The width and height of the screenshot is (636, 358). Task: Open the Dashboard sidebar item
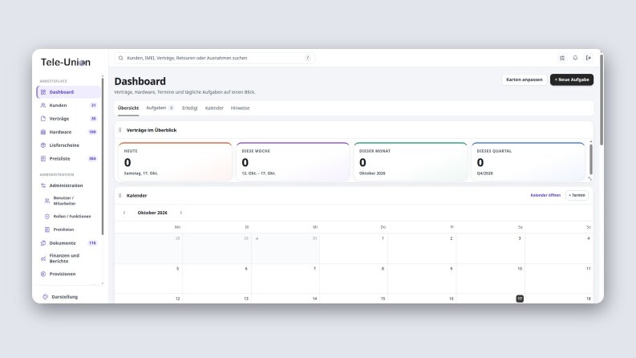tap(68, 92)
